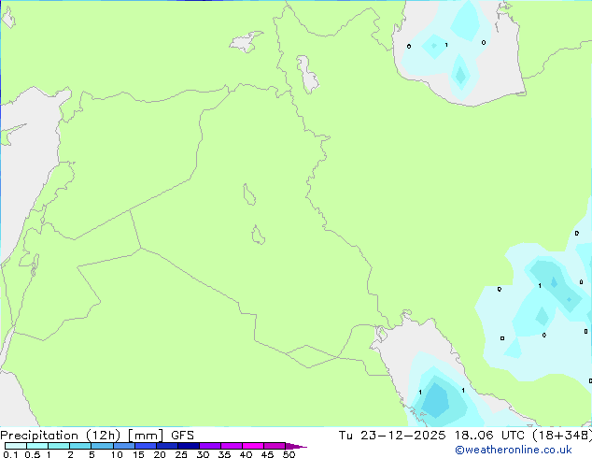Click the legend label 45
The height and width of the screenshot is (458, 592).
pos(267,454)
